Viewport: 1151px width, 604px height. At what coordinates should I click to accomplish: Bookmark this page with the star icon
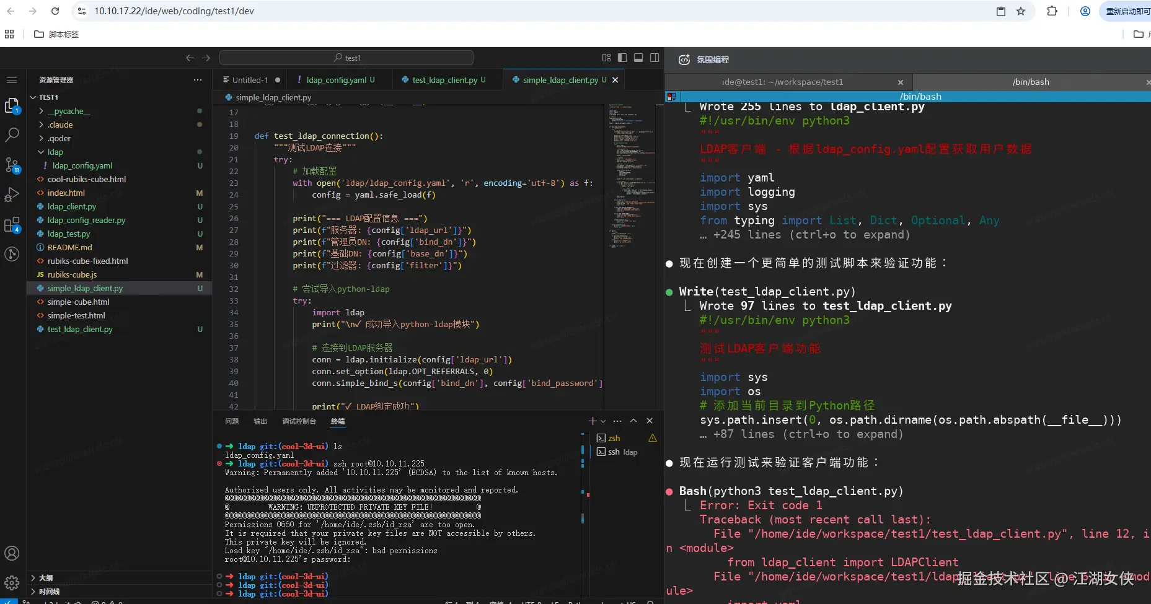click(1021, 11)
